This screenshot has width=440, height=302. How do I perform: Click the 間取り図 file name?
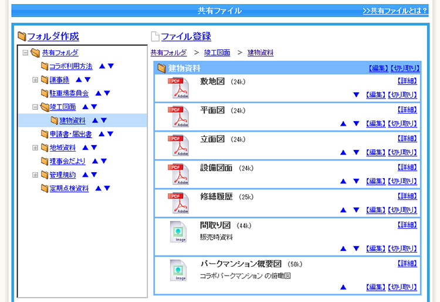(x=215, y=225)
